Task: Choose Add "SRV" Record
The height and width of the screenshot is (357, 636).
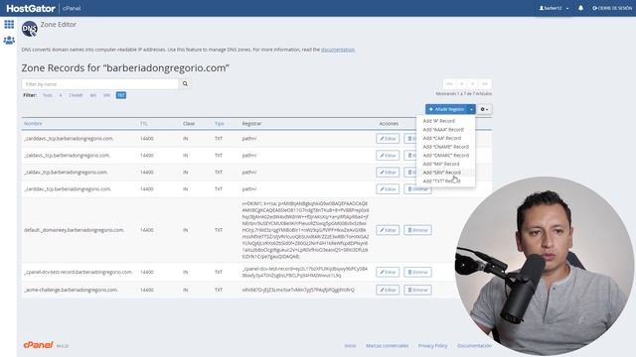Action: point(441,173)
